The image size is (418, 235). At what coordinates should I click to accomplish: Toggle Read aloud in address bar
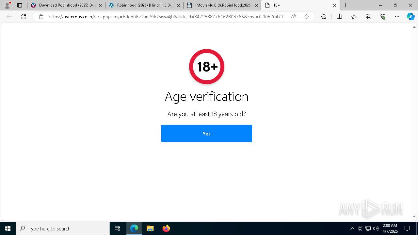click(x=293, y=17)
